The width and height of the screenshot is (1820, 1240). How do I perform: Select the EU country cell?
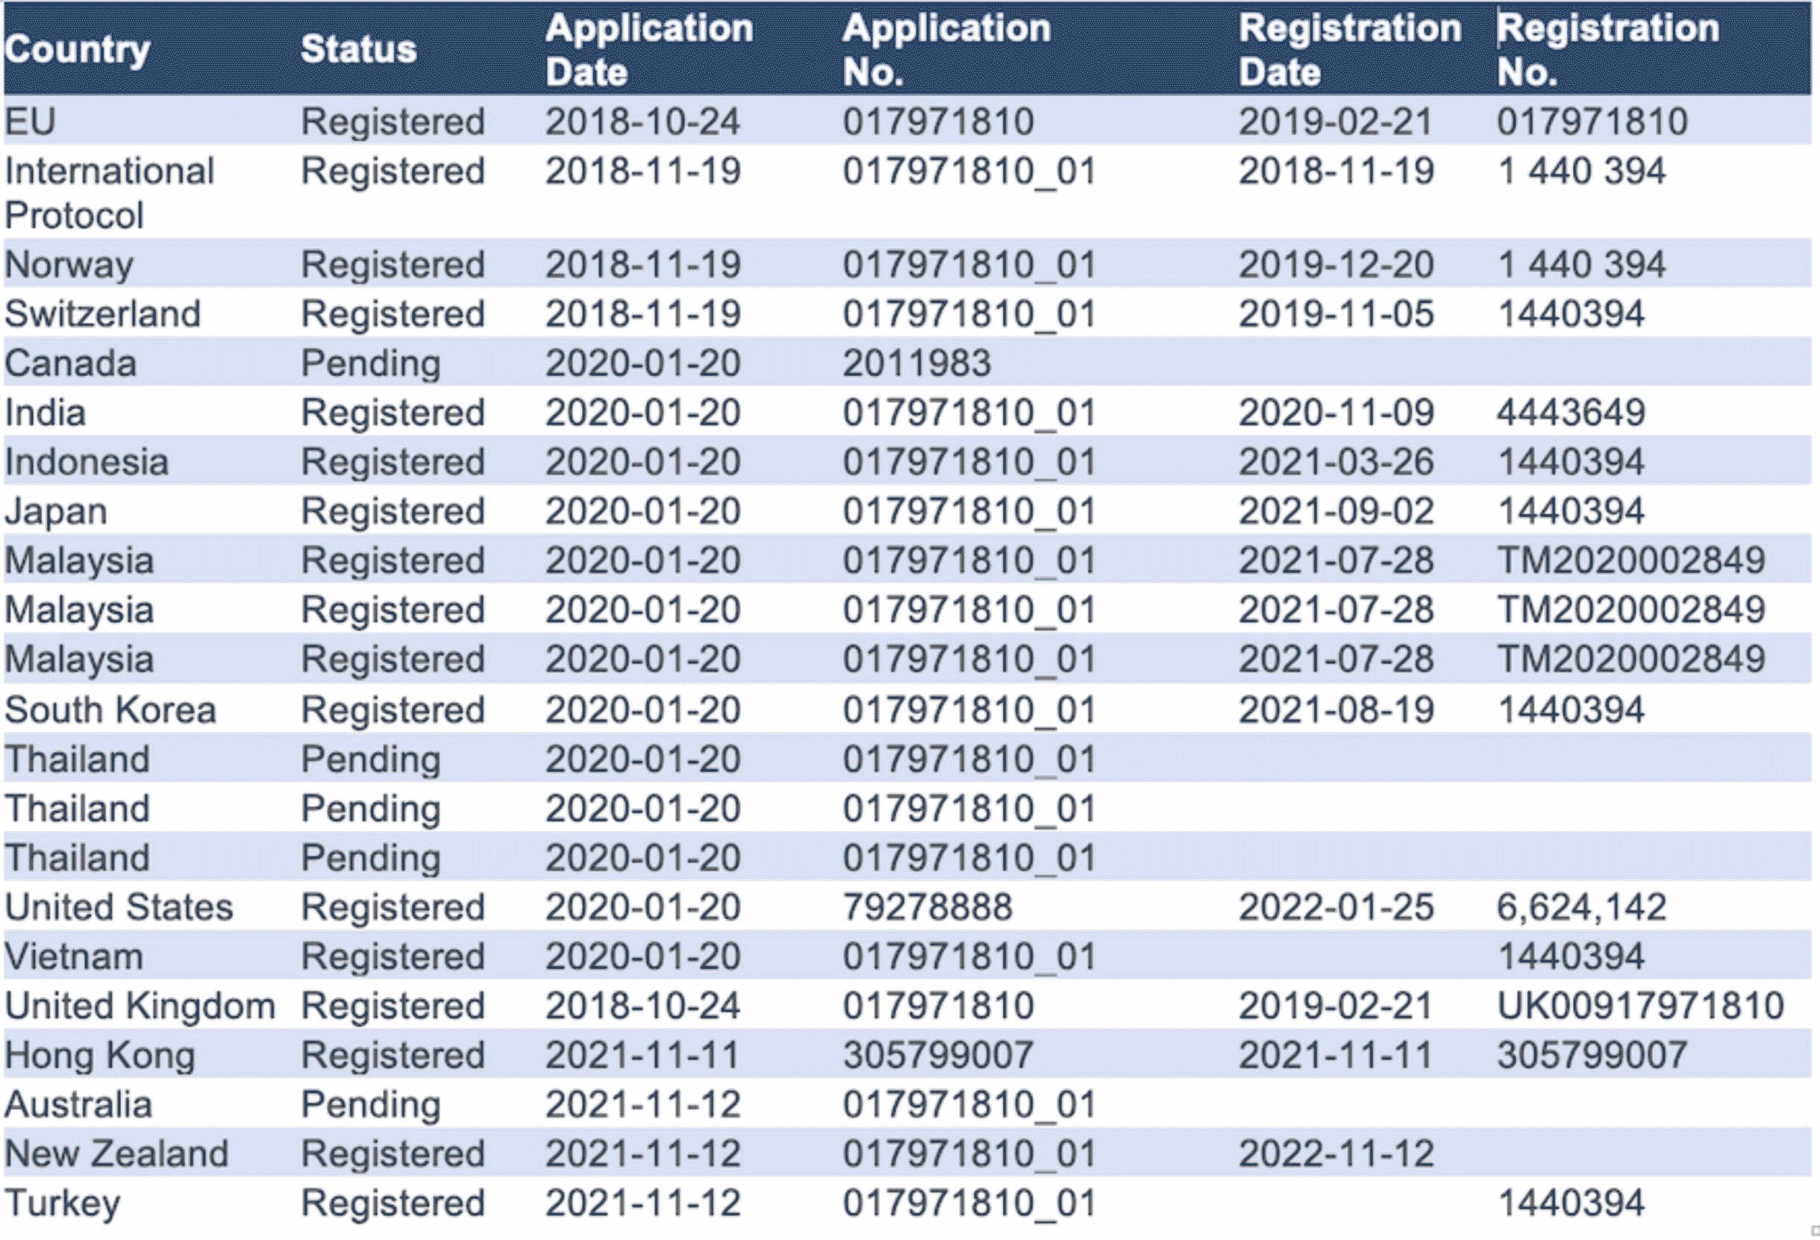(30, 122)
